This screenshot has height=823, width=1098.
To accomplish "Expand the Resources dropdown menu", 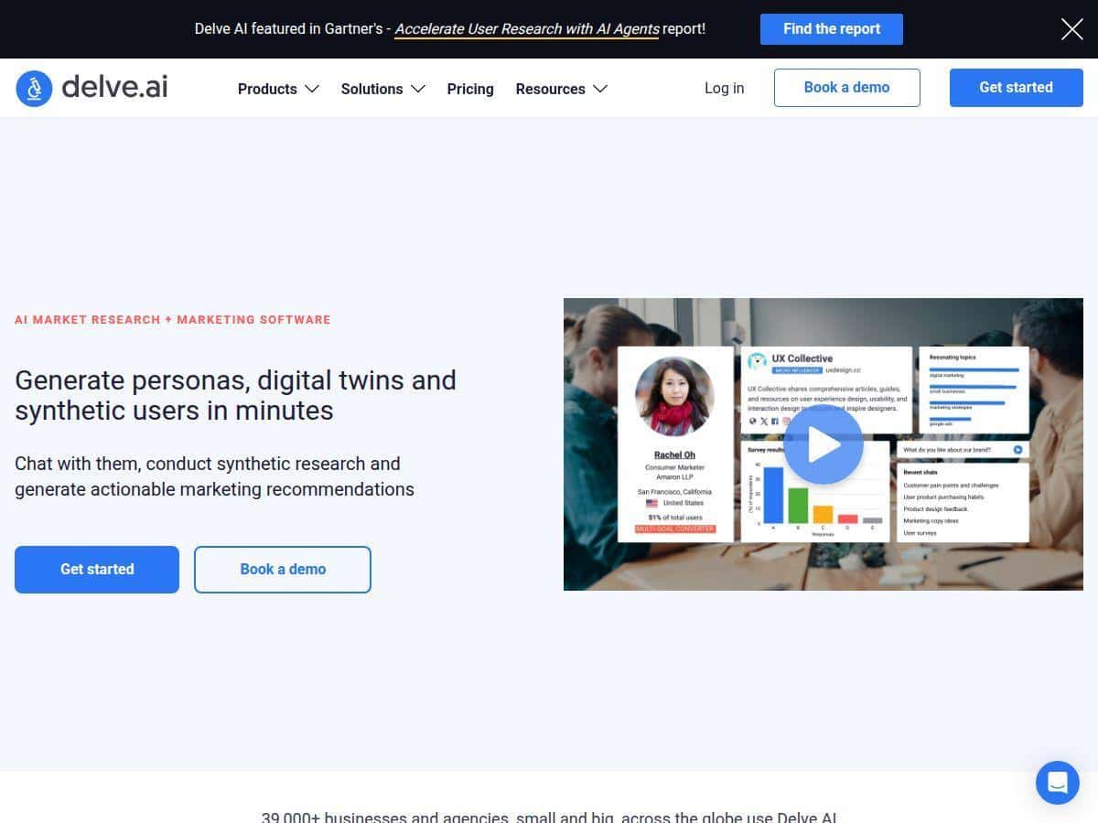I will [561, 89].
